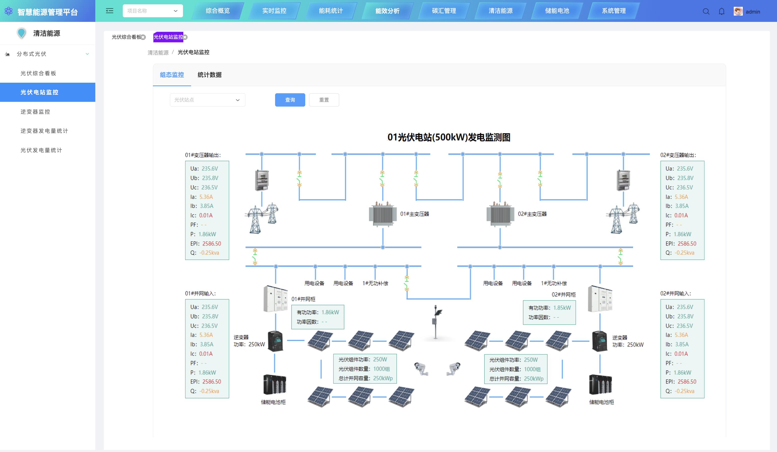Viewport: 777px width, 452px height.
Task: Click the 查询 query button
Action: coord(289,100)
